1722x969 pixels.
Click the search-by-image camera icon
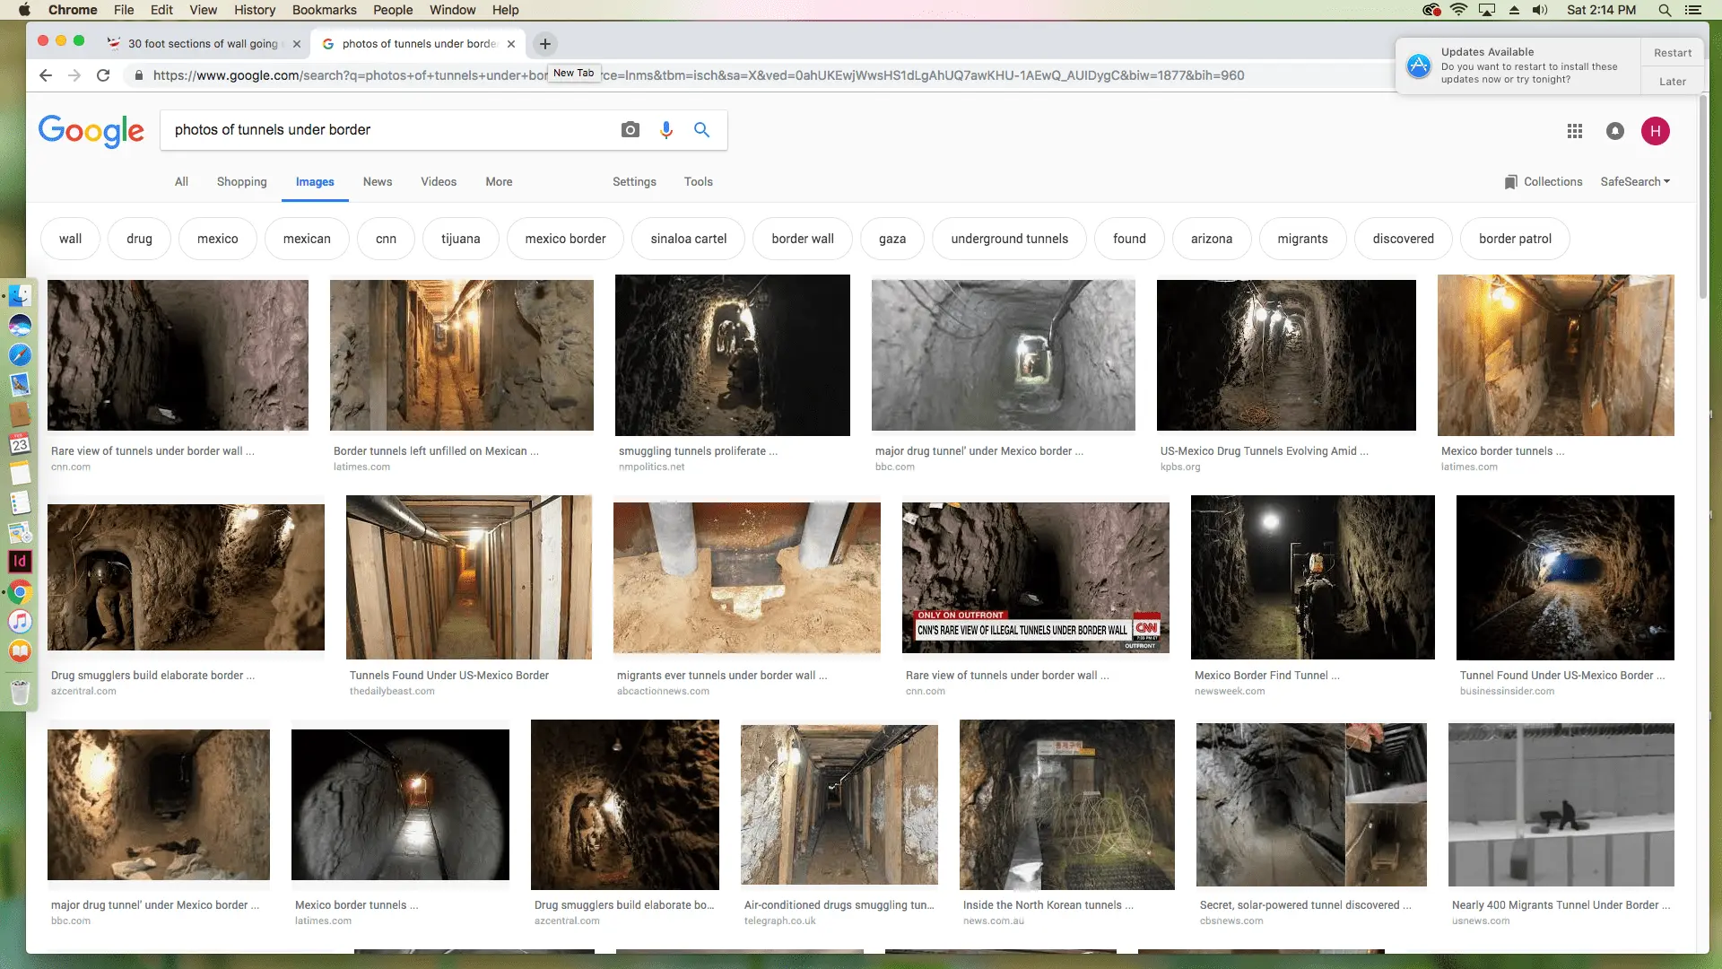click(630, 130)
